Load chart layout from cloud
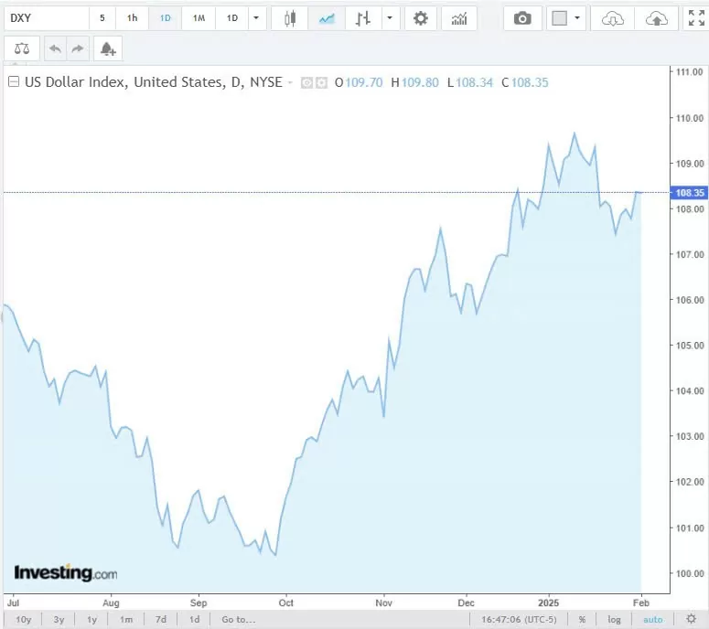The image size is (709, 629). pos(613,18)
